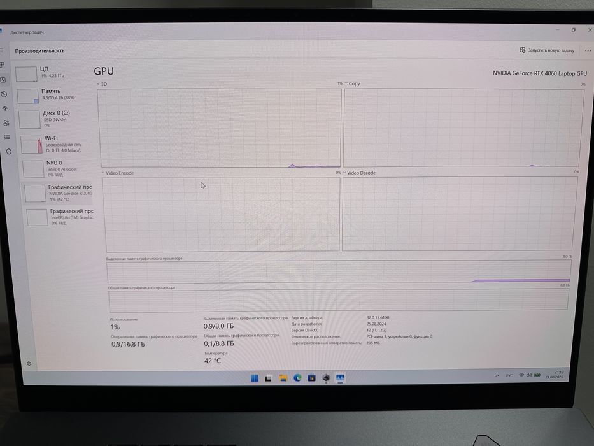Click the shared GPU memory graph
Viewport: 594px width, 446px height.
coord(338,300)
